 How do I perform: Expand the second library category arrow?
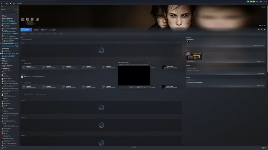click(x=1, y=59)
